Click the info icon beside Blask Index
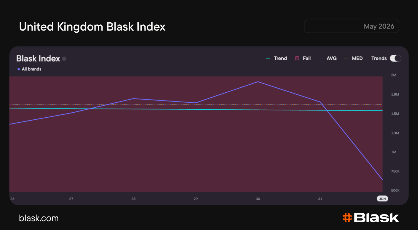 click(x=64, y=59)
